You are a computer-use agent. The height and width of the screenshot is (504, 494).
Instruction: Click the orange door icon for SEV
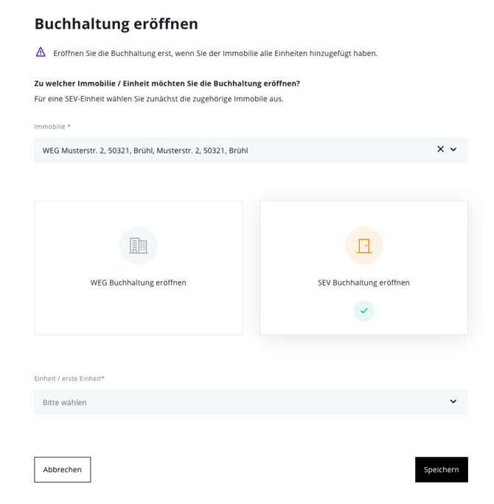363,246
